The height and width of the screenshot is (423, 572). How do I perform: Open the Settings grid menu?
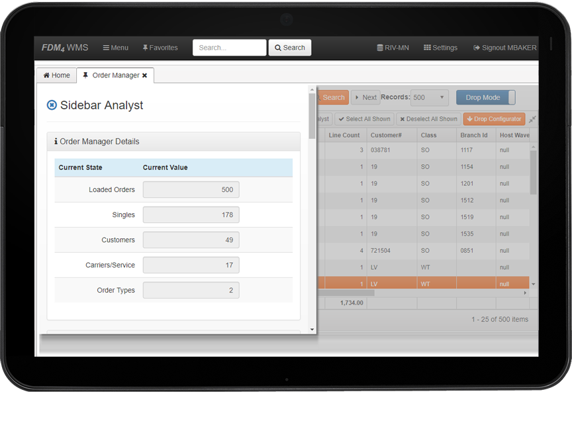point(440,48)
